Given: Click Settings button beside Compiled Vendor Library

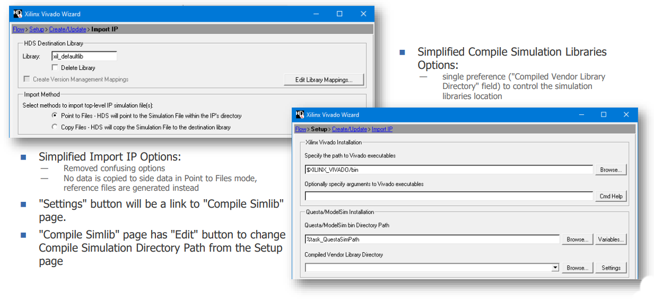Looking at the screenshot, I should 611,268.
